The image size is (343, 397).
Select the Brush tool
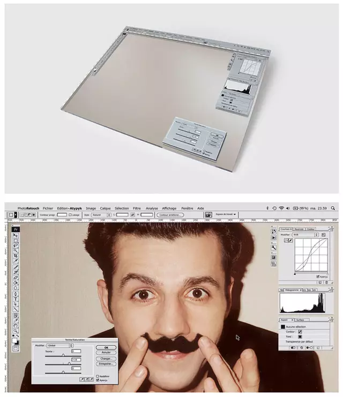click(16, 267)
